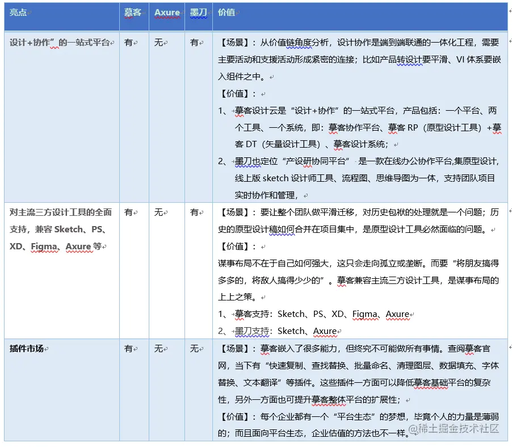Click line '替换、文本翻译"等插件'
This screenshot has height=447, width=512.
tap(354, 383)
